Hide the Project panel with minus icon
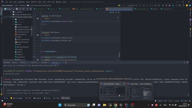 click(x=31, y=9)
